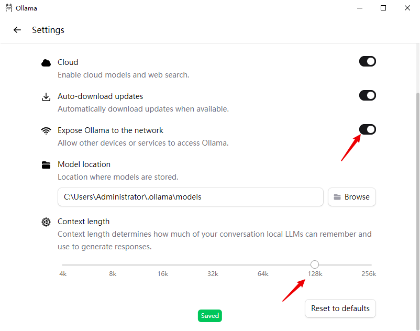This screenshot has height=331, width=420.
Task: Click the model location path field
Action: tap(191, 197)
